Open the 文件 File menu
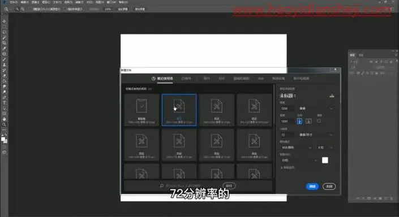399x217 pixels. coord(14,2)
